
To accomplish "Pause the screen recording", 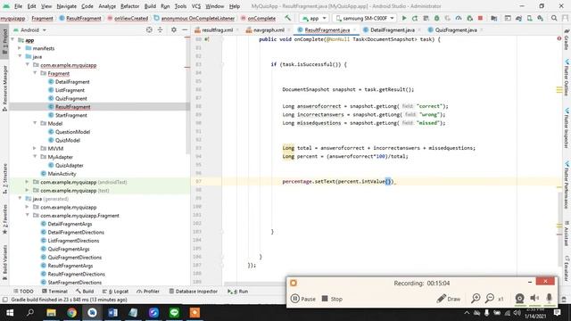I will (303, 299).
